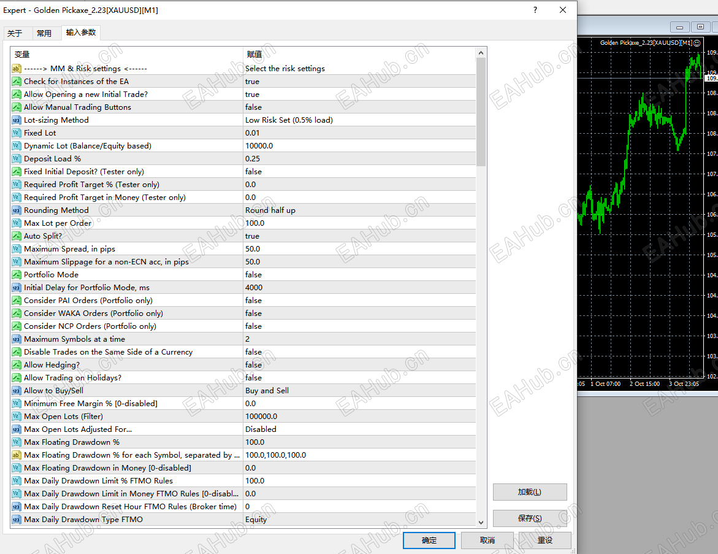Viewport: 718px width, 554px height.
Task: Click the icon for Rounding Method
Action: tap(17, 210)
